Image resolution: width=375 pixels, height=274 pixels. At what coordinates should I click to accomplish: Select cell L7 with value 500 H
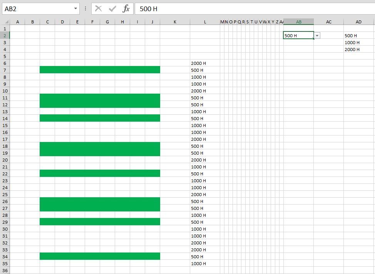(205, 70)
